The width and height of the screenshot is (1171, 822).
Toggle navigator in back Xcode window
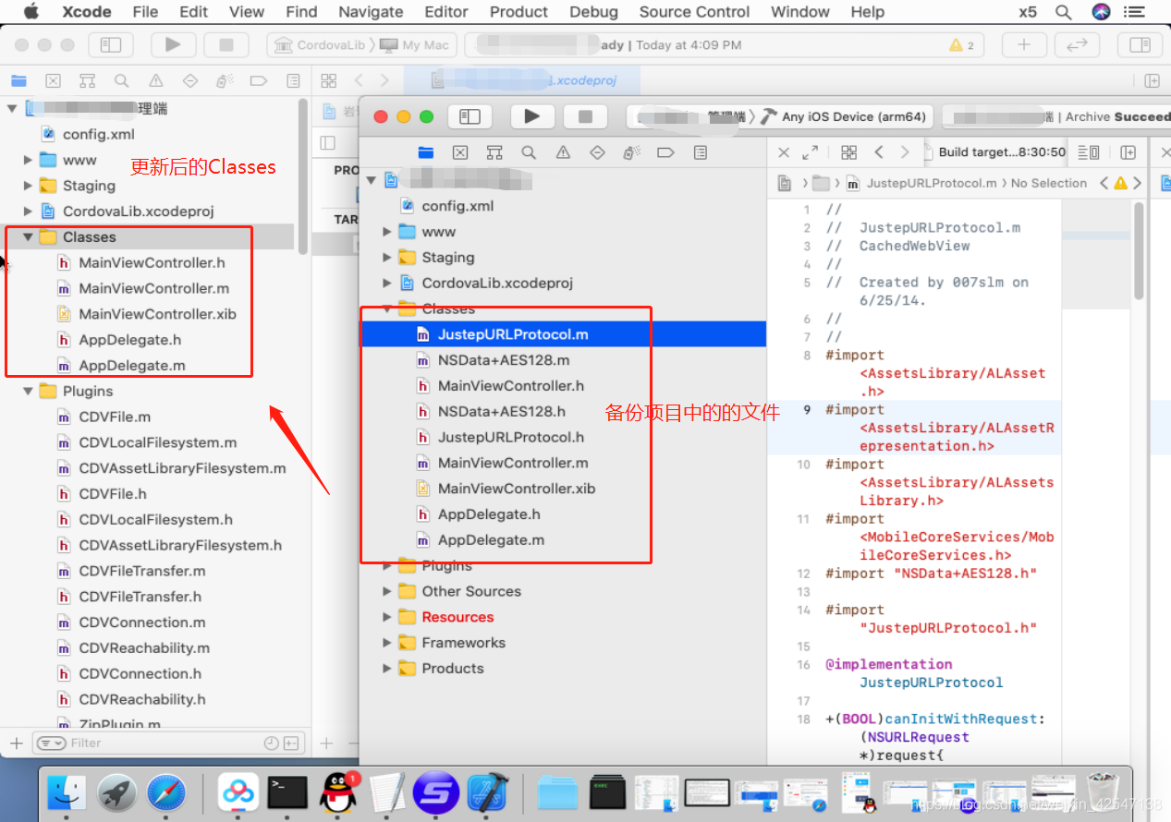[x=111, y=44]
